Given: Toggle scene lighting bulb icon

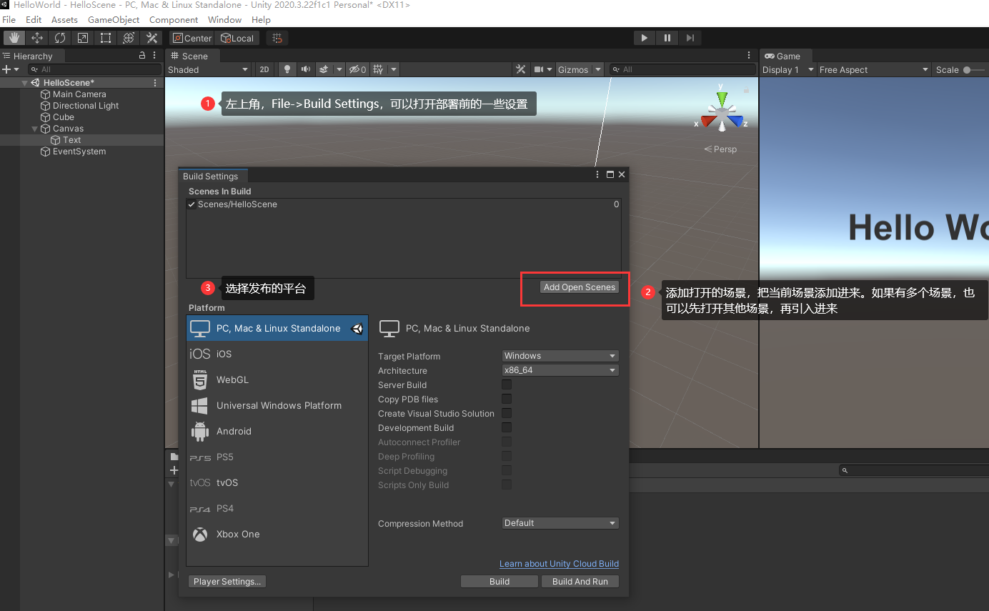Looking at the screenshot, I should click(x=287, y=69).
